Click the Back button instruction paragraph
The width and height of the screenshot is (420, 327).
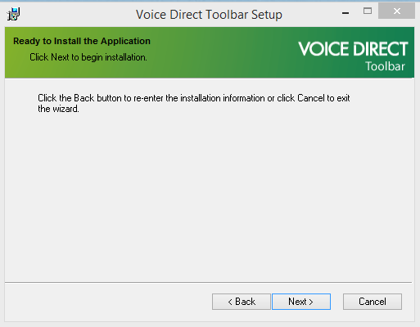pyautogui.click(x=194, y=103)
